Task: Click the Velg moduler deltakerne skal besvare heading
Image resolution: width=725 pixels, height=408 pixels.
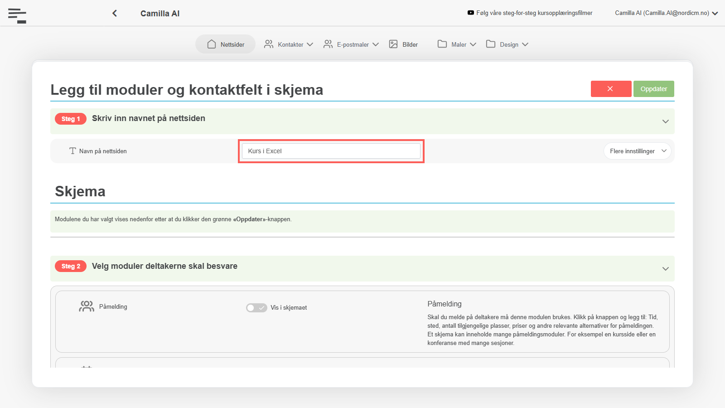Action: click(x=164, y=266)
